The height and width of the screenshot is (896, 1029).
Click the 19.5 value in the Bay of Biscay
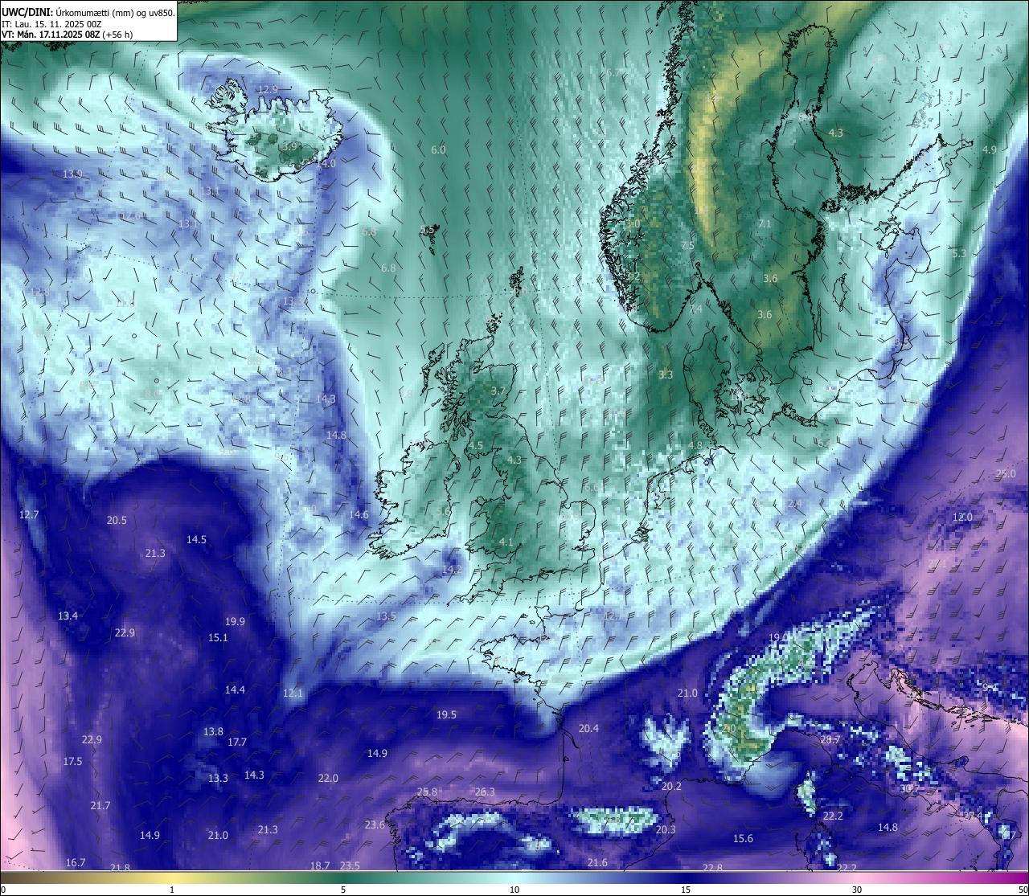click(446, 715)
